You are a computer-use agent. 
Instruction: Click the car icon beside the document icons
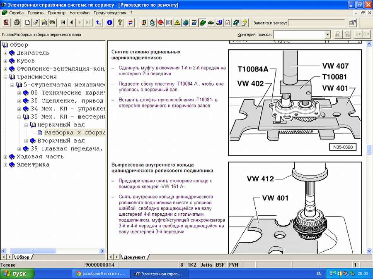coord(52,23)
